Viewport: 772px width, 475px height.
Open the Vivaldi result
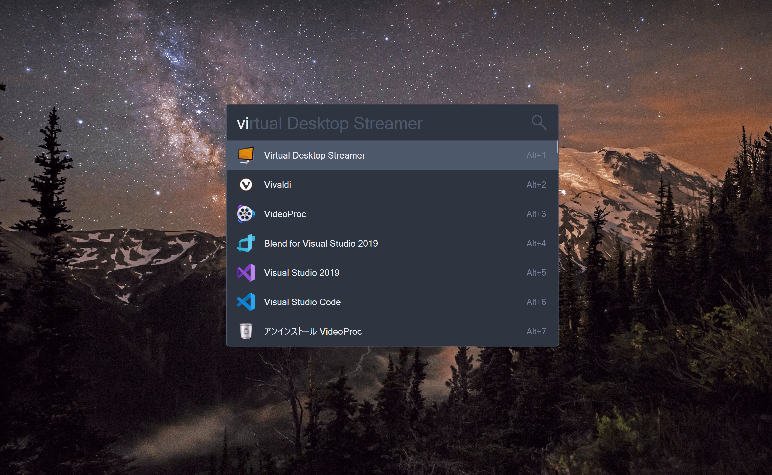point(392,184)
